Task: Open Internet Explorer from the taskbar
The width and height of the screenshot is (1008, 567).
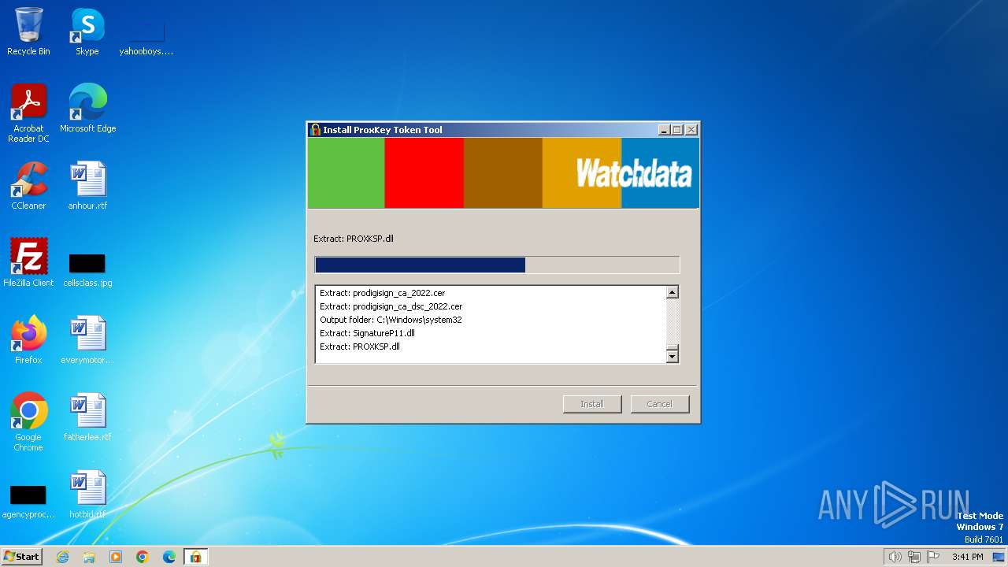Action: coord(62,557)
